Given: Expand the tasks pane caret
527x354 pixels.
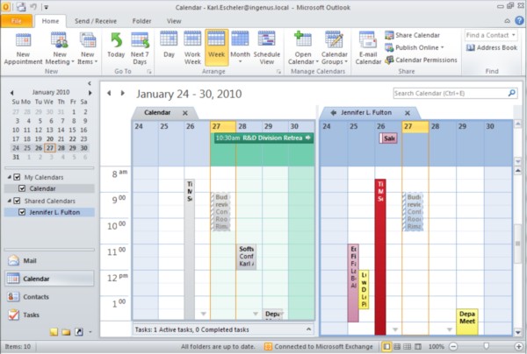Looking at the screenshot, I should pos(308,329).
